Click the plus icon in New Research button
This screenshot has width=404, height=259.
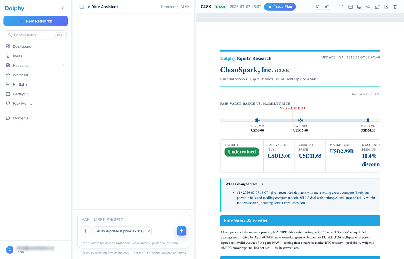[21, 21]
